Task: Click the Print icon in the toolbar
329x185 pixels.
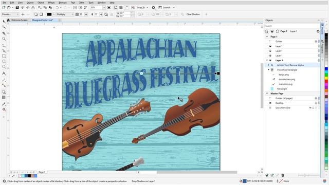Action: (33, 8)
